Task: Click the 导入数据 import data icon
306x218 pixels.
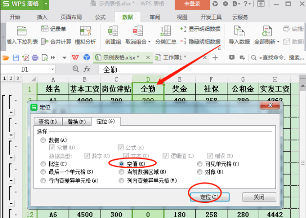Action: [239, 32]
